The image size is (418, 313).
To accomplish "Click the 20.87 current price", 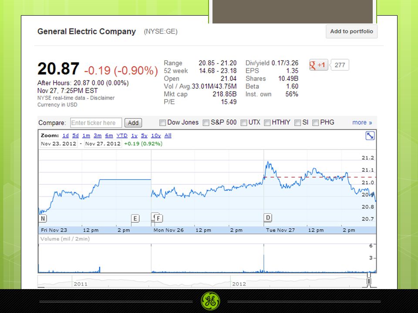I will 58,69.
